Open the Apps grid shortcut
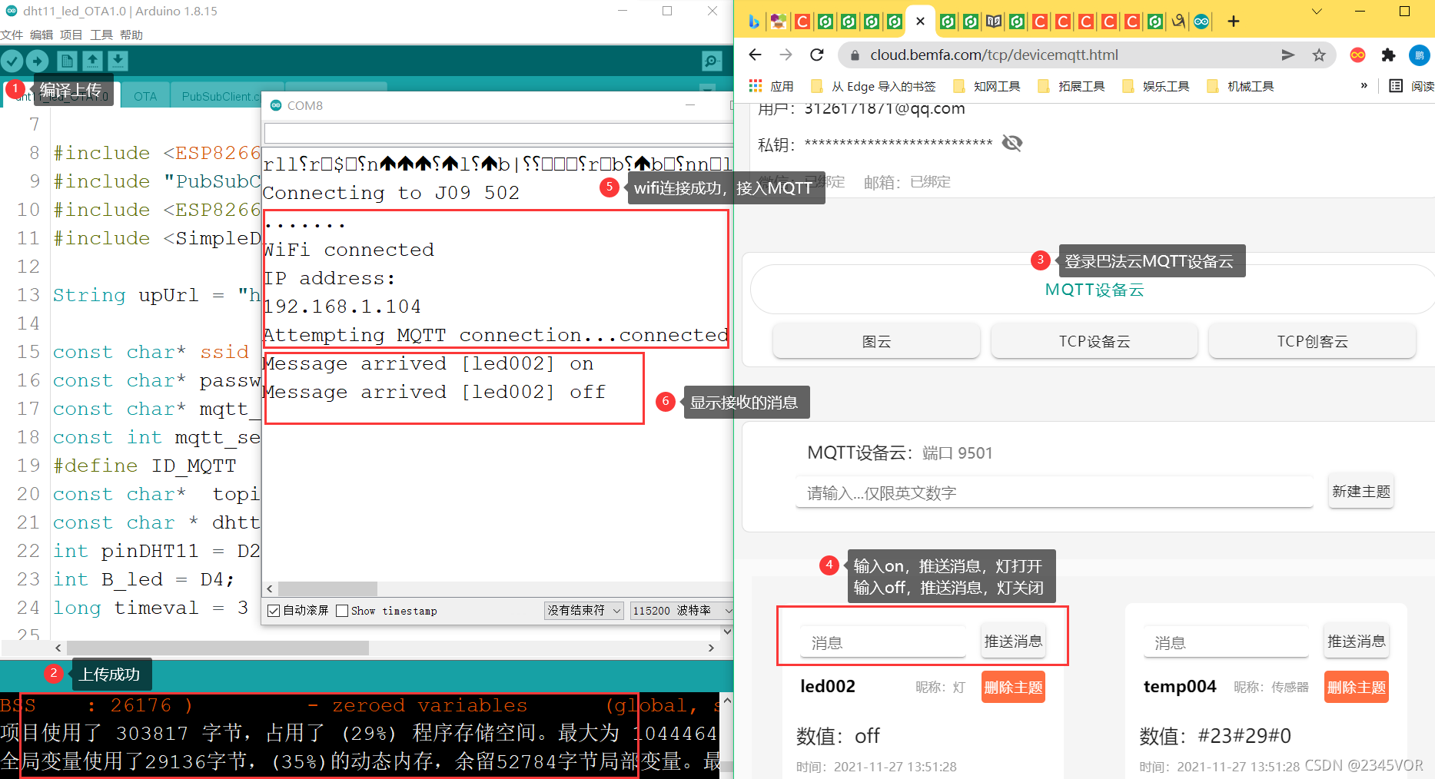This screenshot has height=779, width=1435. pos(771,86)
